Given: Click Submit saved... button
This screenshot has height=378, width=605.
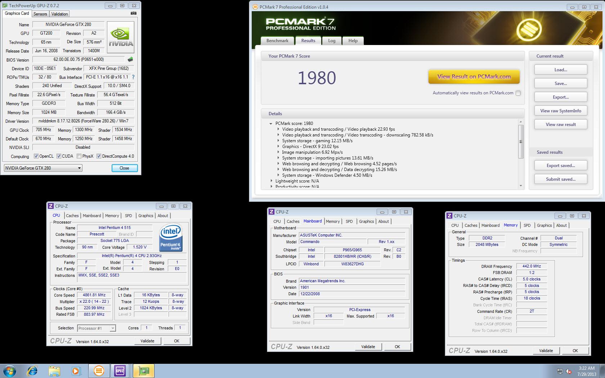Looking at the screenshot, I should 561,179.
